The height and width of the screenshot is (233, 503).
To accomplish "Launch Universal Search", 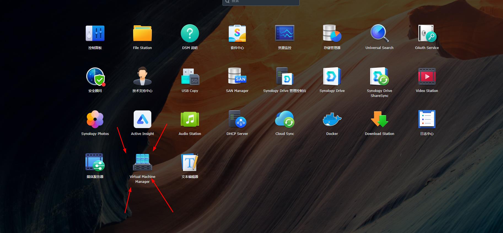I will click(379, 34).
